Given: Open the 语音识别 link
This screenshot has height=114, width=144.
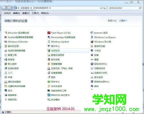Looking at the screenshot, I should pos(12,100).
